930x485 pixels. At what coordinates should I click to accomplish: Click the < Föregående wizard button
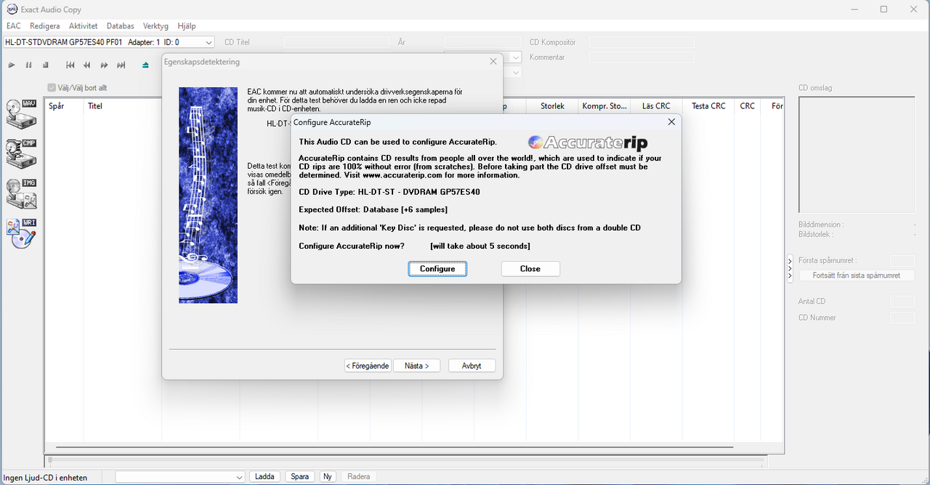click(x=368, y=366)
